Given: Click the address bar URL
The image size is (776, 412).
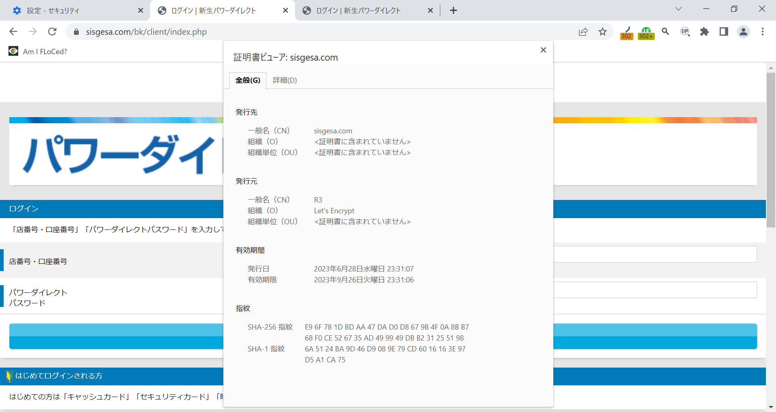Looking at the screenshot, I should [x=146, y=32].
